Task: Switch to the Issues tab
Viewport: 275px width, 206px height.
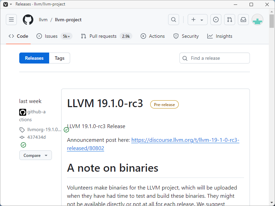Action: pos(54,36)
